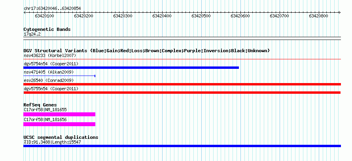Image resolution: width=352 pixels, height=161 pixels.
Task: Click the 63420700 ruler coordinate
Action: pyautogui.click(x=280, y=16)
